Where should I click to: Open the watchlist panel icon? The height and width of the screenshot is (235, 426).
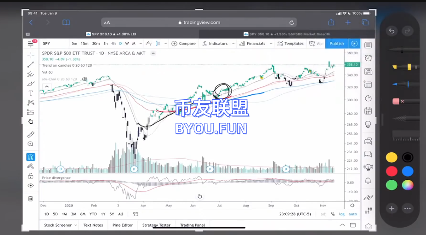368,45
